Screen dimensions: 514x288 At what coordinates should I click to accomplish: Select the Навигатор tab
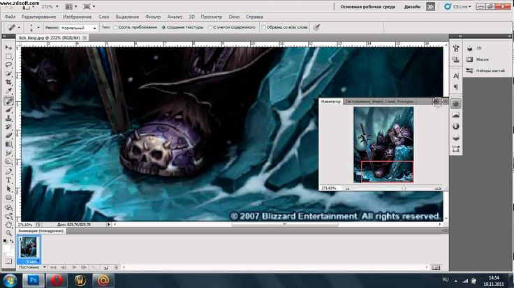coord(331,101)
